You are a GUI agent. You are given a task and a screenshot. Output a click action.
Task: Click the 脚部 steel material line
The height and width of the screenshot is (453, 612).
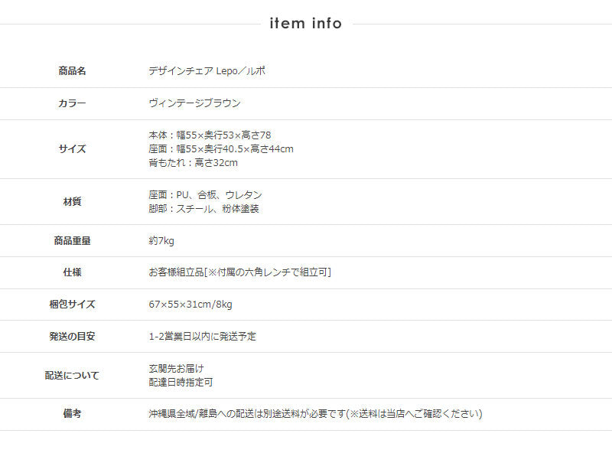pyautogui.click(x=203, y=209)
